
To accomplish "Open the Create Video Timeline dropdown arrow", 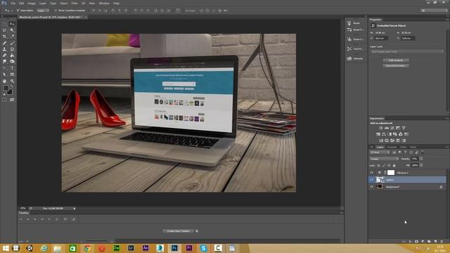I will click(x=197, y=231).
